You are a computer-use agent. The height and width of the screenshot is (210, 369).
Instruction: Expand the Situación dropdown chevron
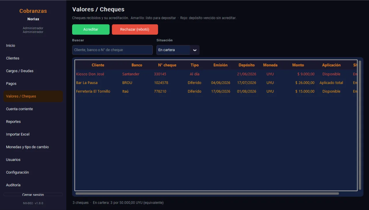[195, 50]
